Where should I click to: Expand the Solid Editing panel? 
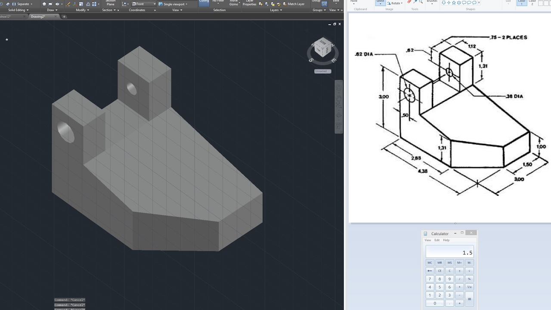(x=19, y=10)
